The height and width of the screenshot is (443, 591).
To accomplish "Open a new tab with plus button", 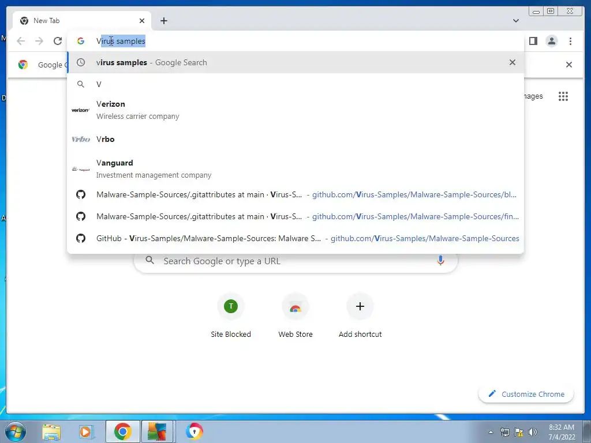I will tap(163, 21).
